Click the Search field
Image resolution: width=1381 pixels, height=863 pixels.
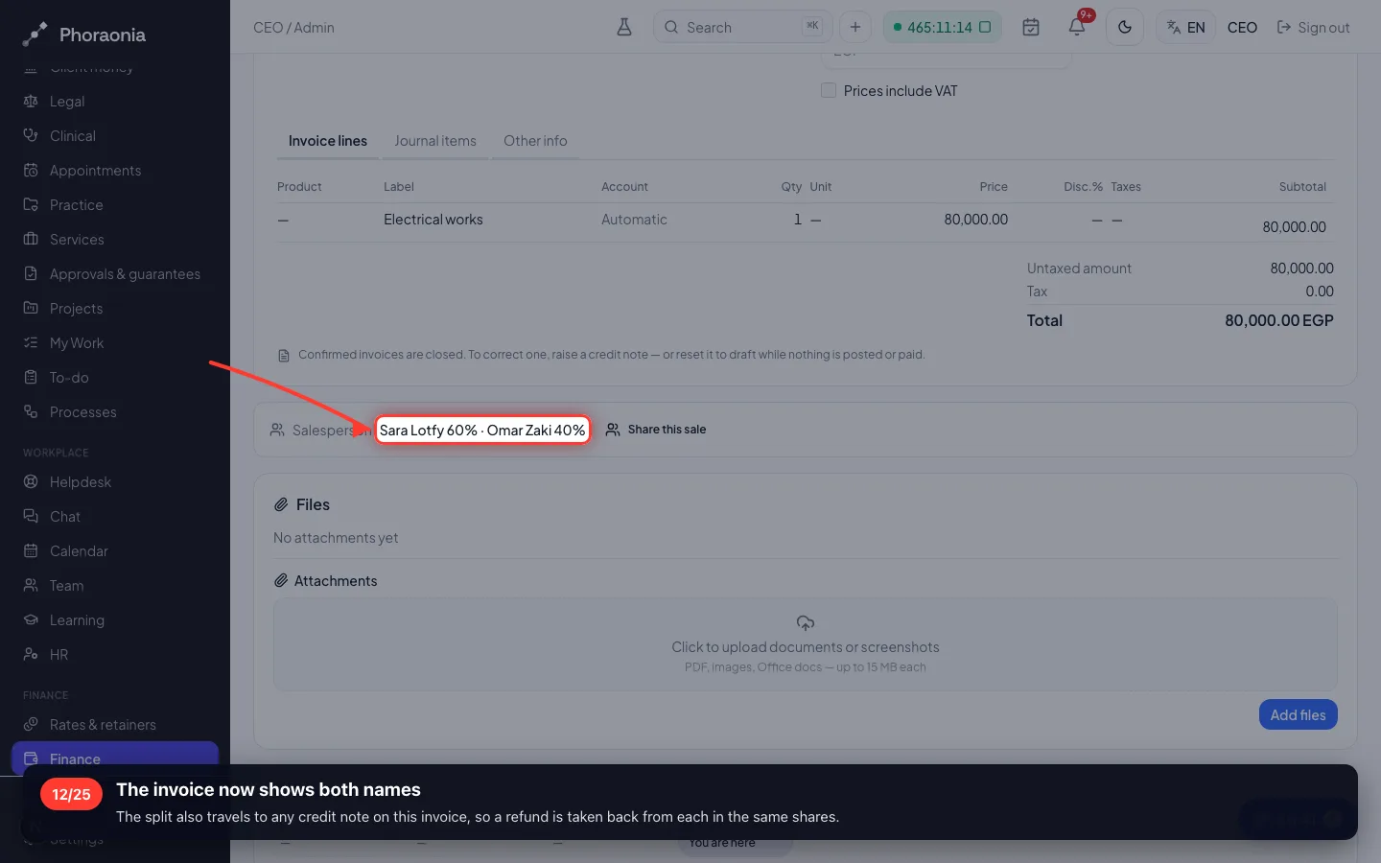pos(742,27)
